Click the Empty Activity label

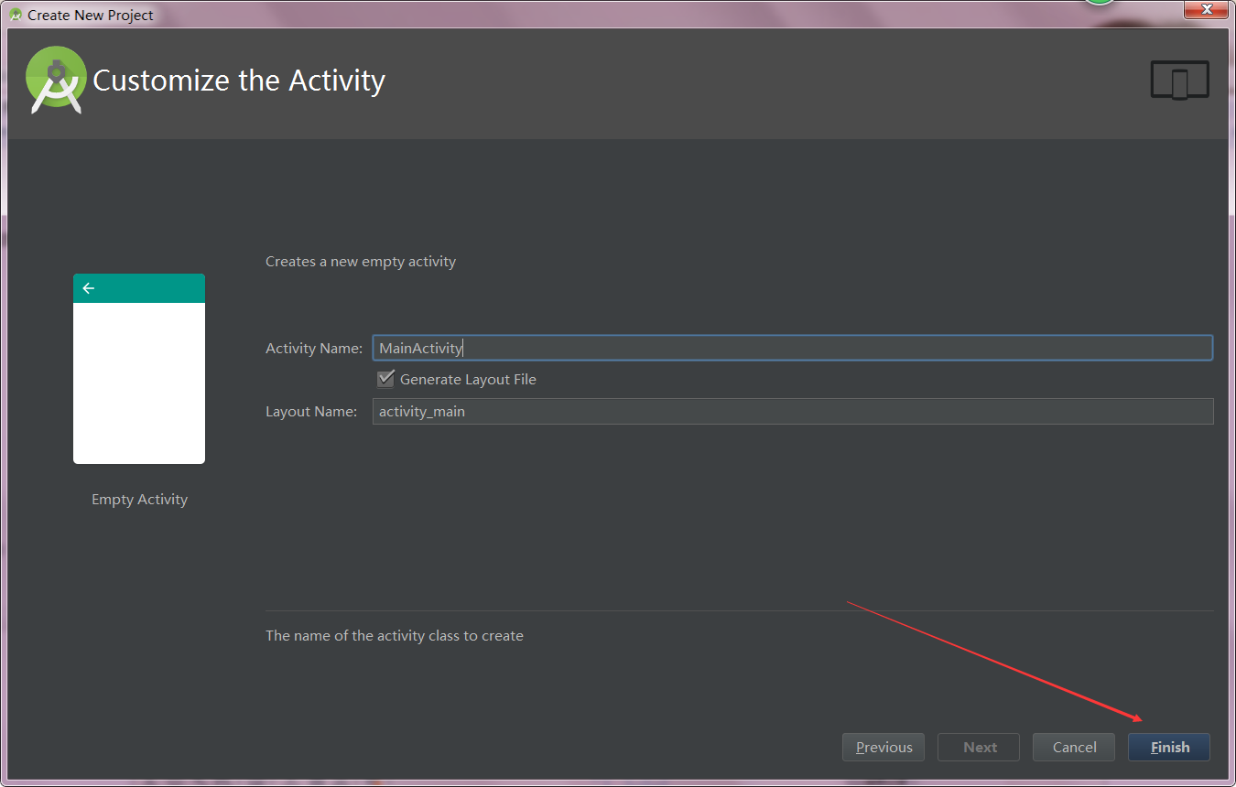click(x=139, y=499)
